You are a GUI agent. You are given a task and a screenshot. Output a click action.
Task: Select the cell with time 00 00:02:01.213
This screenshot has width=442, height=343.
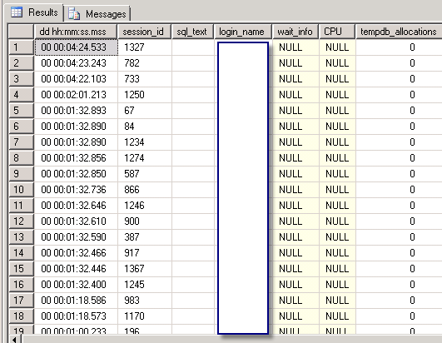[76, 94]
